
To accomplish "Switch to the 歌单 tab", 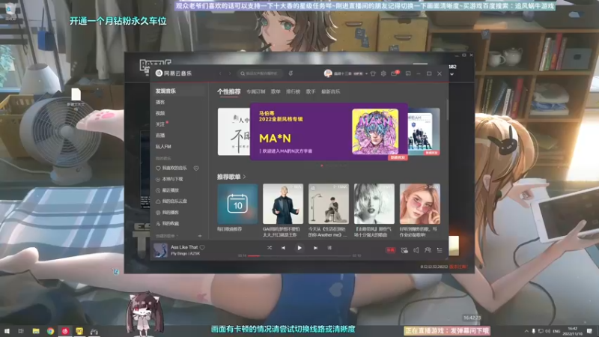I will point(276,91).
